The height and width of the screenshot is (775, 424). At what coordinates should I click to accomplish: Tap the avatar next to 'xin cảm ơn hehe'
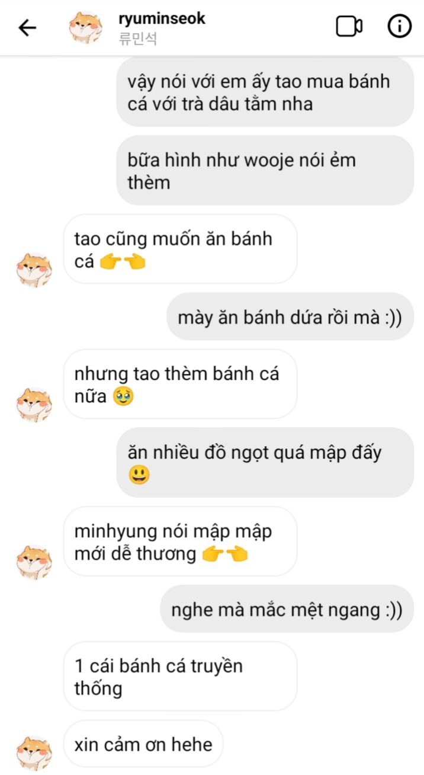pos(34,753)
